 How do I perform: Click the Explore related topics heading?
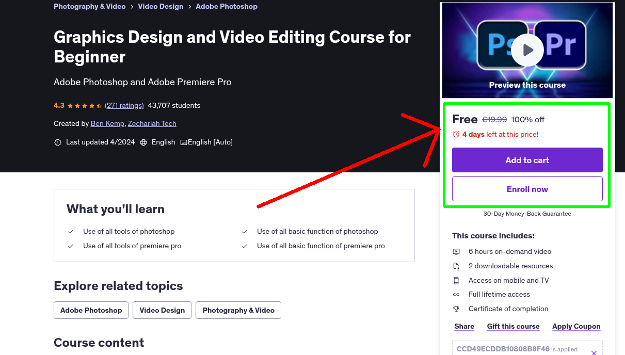(118, 286)
